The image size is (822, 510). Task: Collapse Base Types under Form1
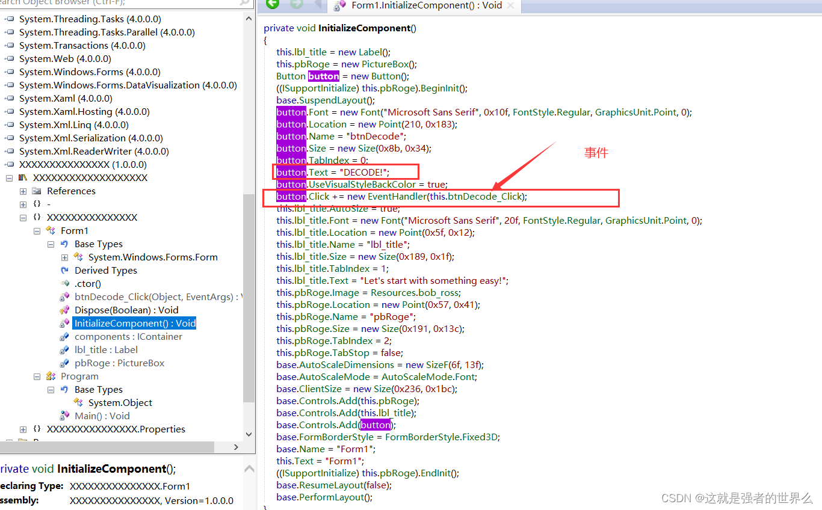click(51, 244)
